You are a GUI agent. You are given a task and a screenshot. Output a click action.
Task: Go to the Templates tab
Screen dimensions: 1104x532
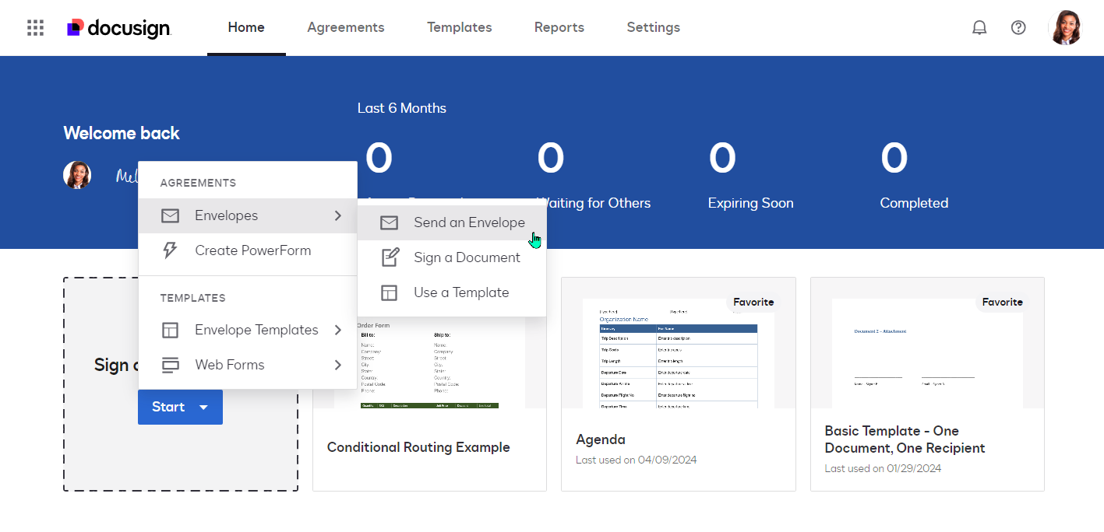(x=459, y=28)
